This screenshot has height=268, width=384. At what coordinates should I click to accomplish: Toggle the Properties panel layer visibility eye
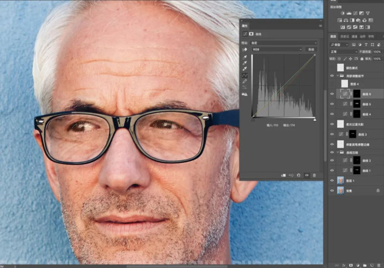(307, 175)
